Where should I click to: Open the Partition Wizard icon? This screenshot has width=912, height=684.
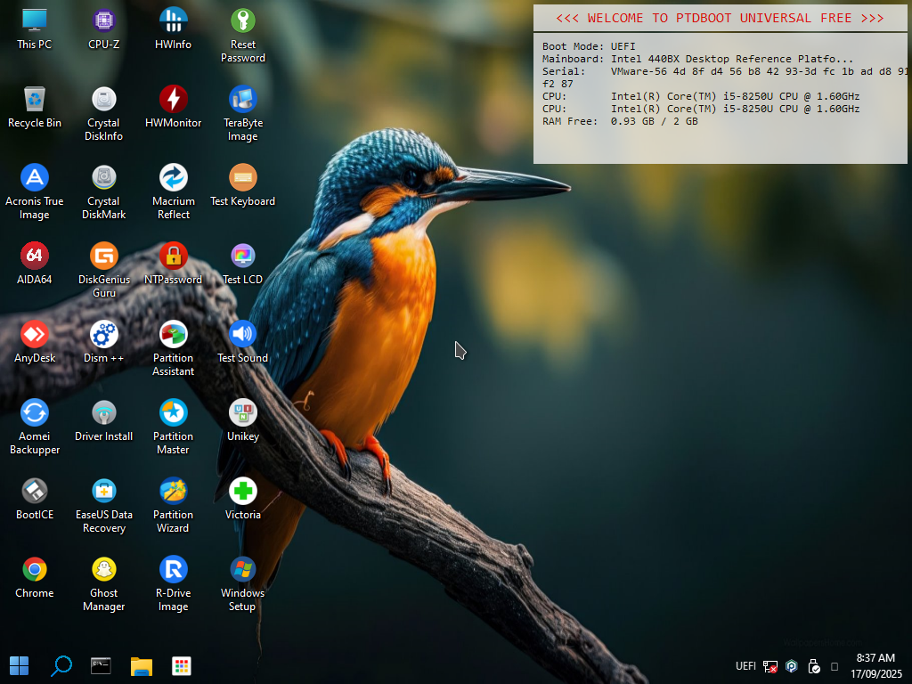tap(173, 491)
